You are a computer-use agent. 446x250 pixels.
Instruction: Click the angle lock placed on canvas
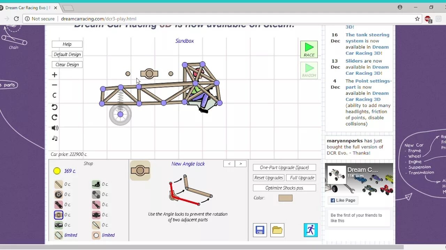149,74
